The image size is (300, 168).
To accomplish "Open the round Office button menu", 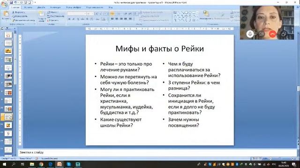I will [x=4, y=4].
